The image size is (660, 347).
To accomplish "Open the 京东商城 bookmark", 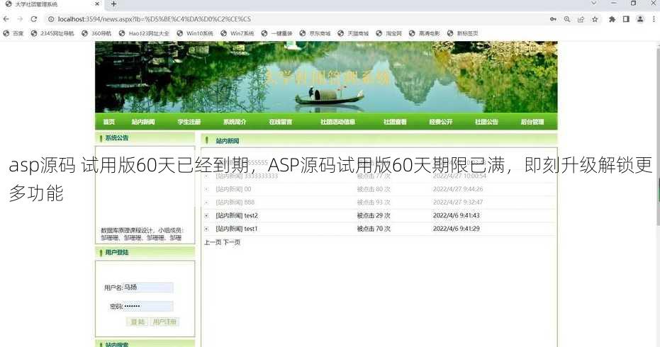I will pyautogui.click(x=315, y=33).
